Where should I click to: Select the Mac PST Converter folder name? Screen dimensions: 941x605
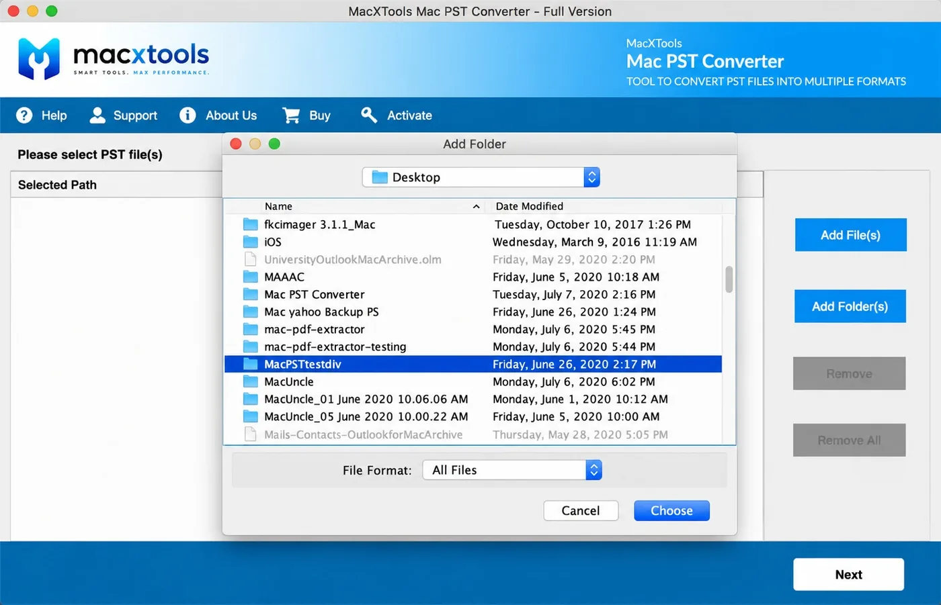[x=314, y=294]
